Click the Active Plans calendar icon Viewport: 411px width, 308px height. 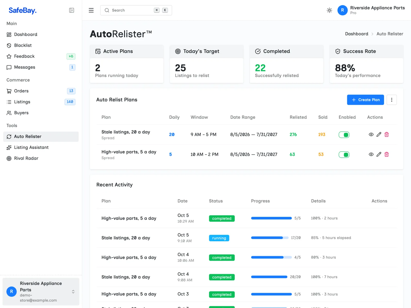pyautogui.click(x=98, y=51)
